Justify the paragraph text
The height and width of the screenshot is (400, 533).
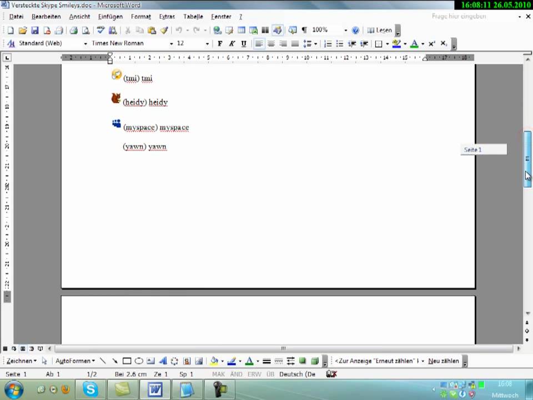295,43
